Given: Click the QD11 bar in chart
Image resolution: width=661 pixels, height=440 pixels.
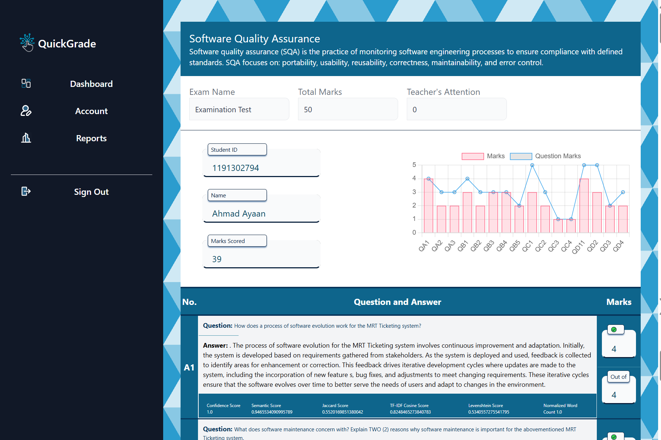Looking at the screenshot, I should tap(584, 205).
